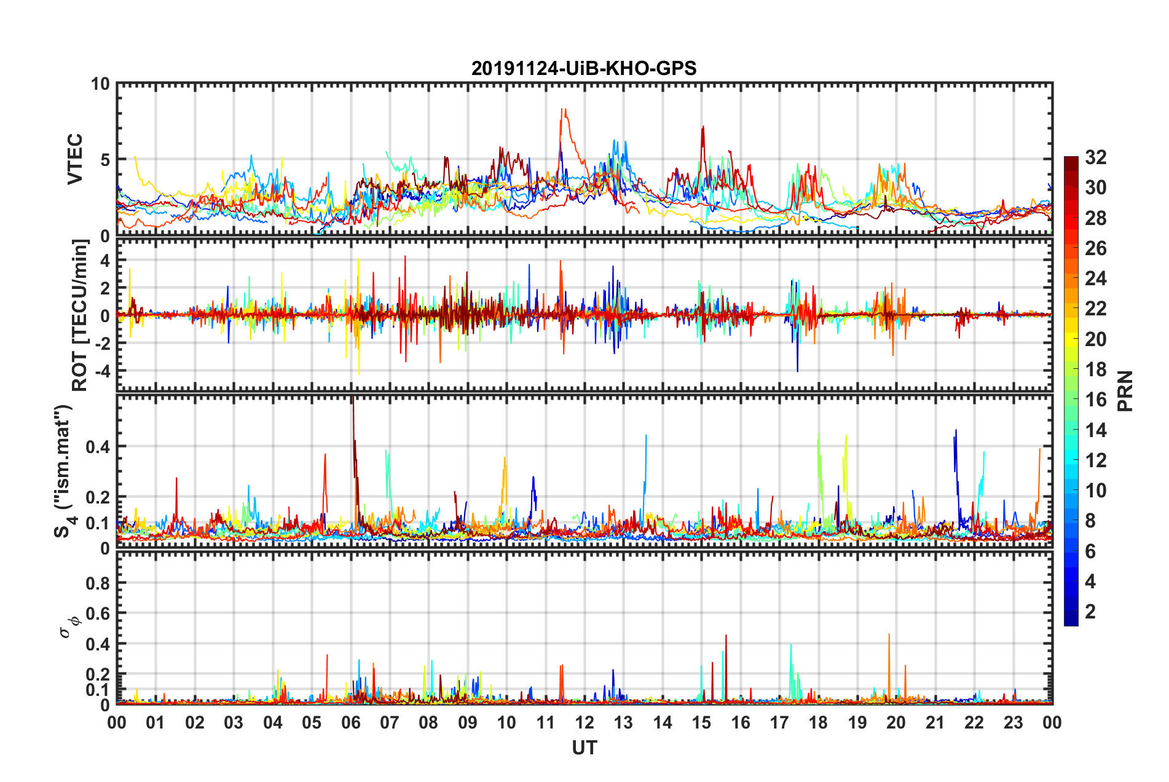Click x-axis tick label 08
This screenshot has width=1169, height=782.
tap(428, 722)
